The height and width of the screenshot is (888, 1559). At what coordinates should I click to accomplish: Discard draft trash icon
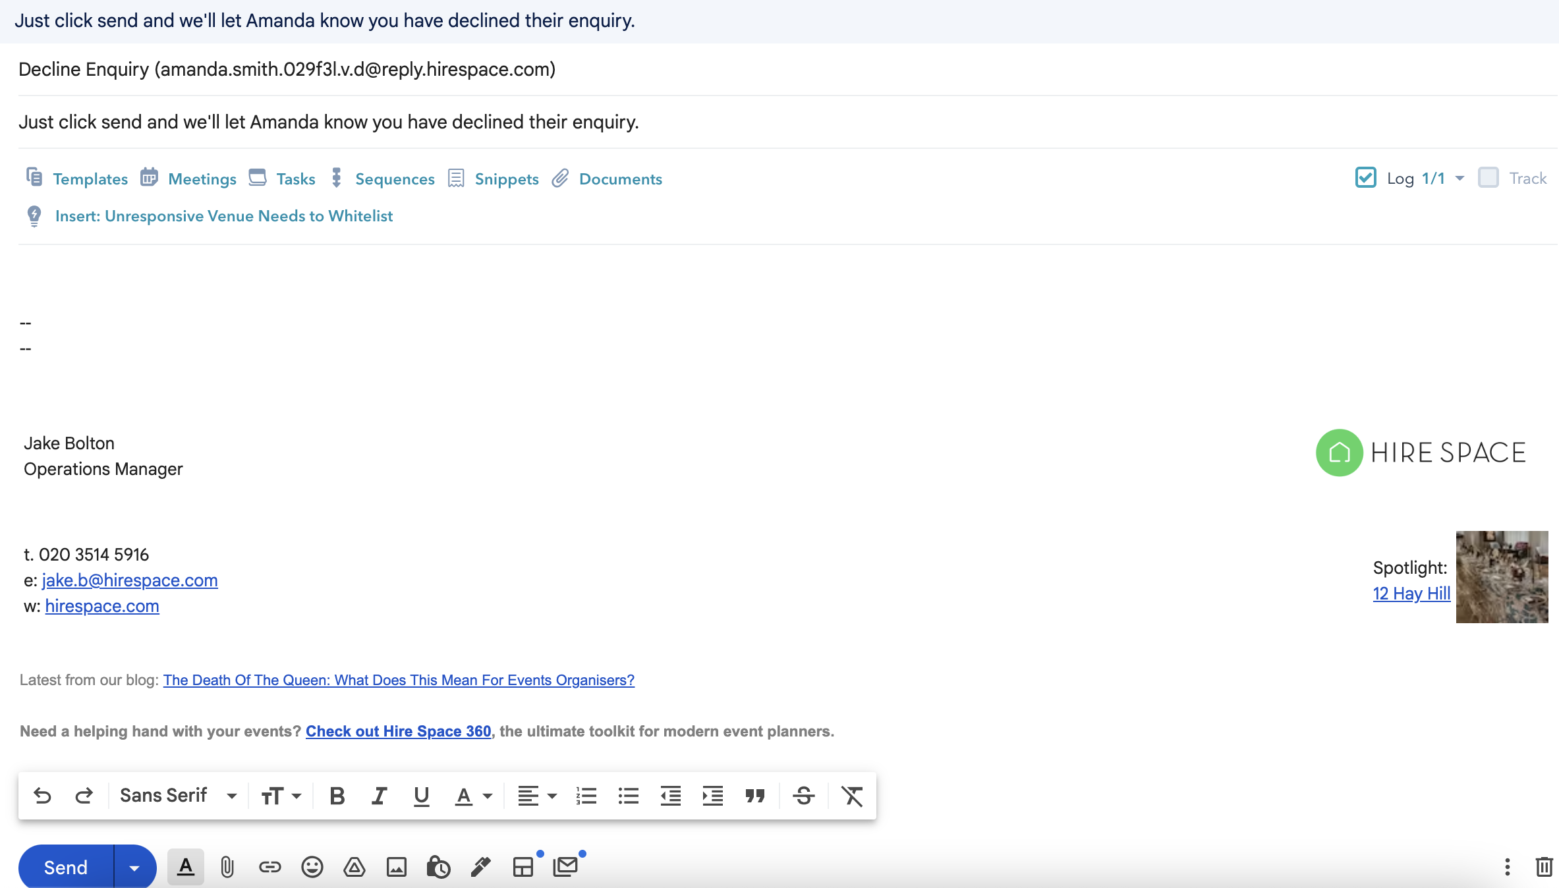(1545, 867)
